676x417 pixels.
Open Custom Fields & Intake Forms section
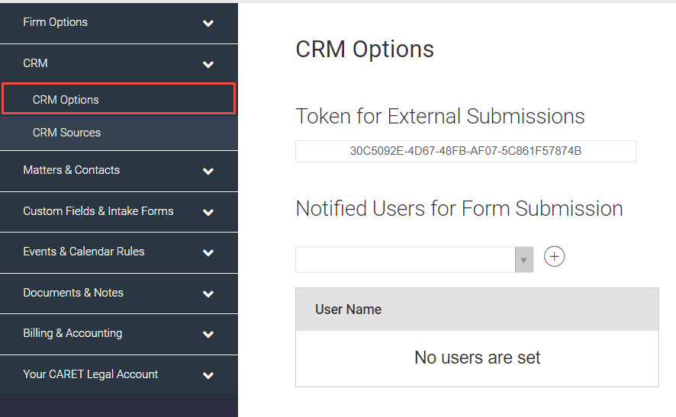[118, 211]
